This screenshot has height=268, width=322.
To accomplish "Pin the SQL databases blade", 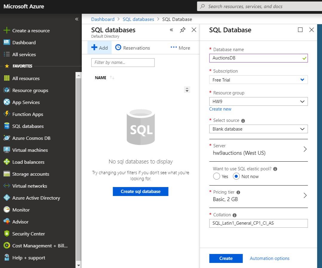I will click(x=183, y=30).
